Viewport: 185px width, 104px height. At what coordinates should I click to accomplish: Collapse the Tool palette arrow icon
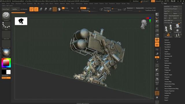(x=162, y=3)
